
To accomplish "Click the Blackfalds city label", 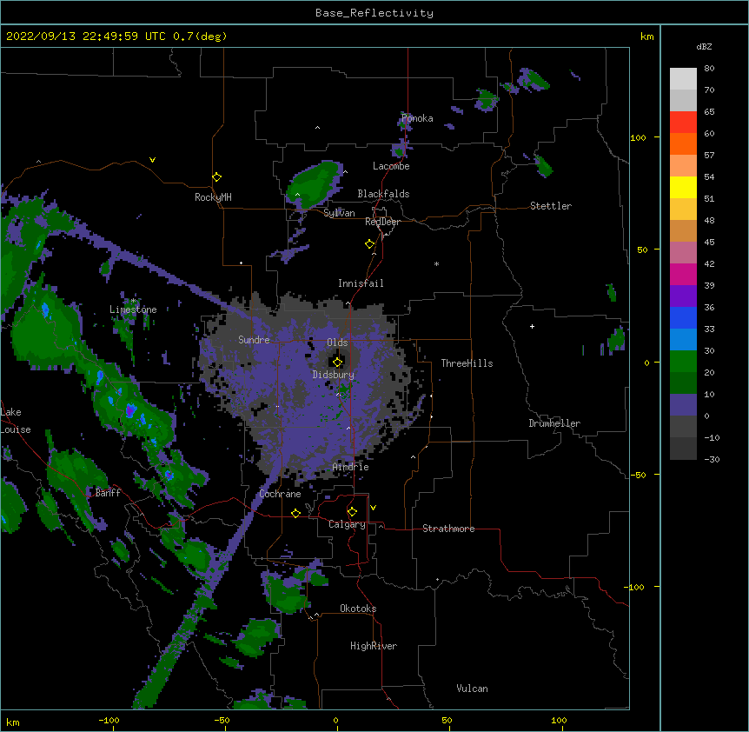I will pos(383,194).
